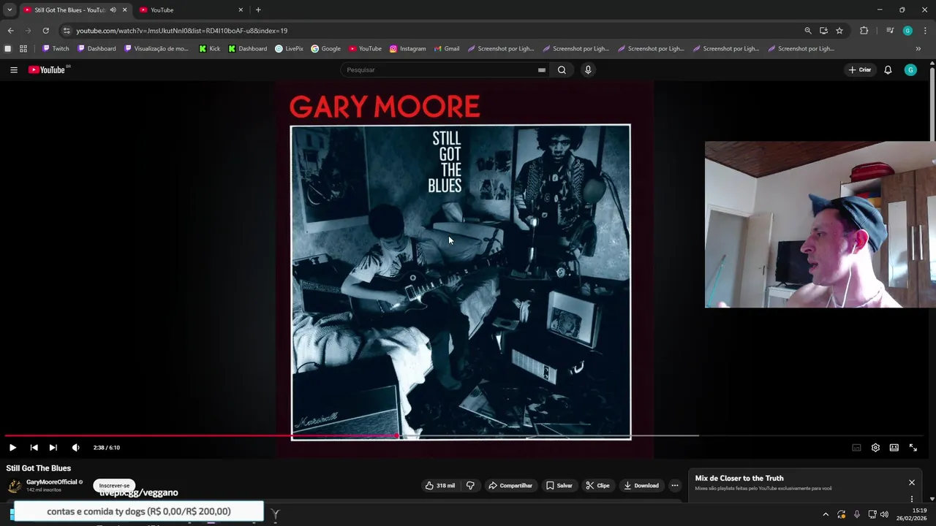This screenshot has width=936, height=526.
Task: Play the Still Got The Blues video
Action: [12, 448]
